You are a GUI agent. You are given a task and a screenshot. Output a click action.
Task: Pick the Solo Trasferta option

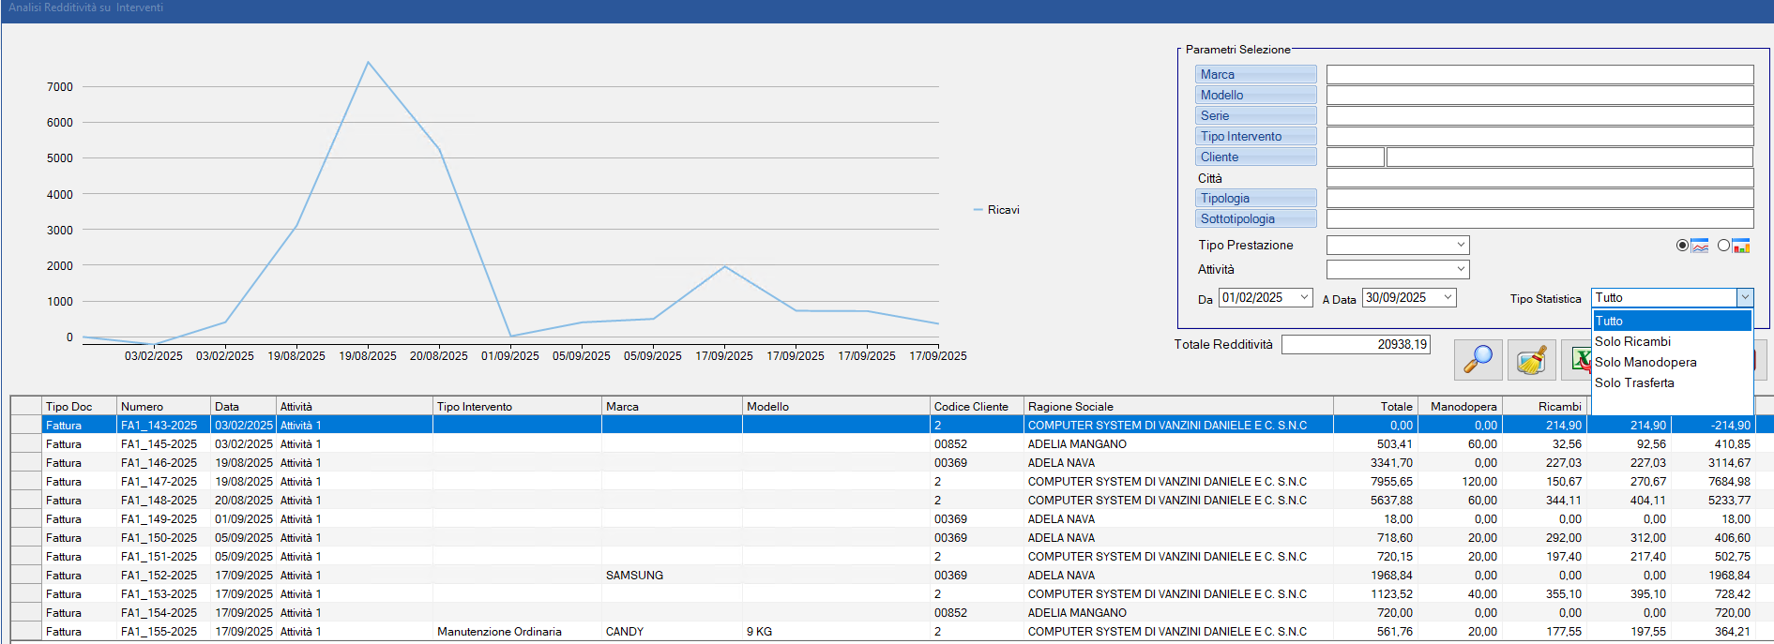1634,382
